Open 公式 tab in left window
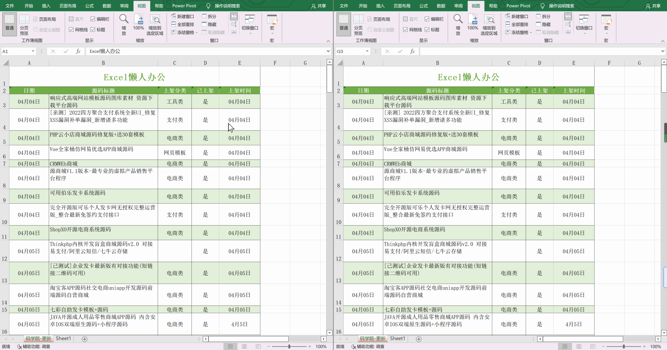 click(x=89, y=6)
